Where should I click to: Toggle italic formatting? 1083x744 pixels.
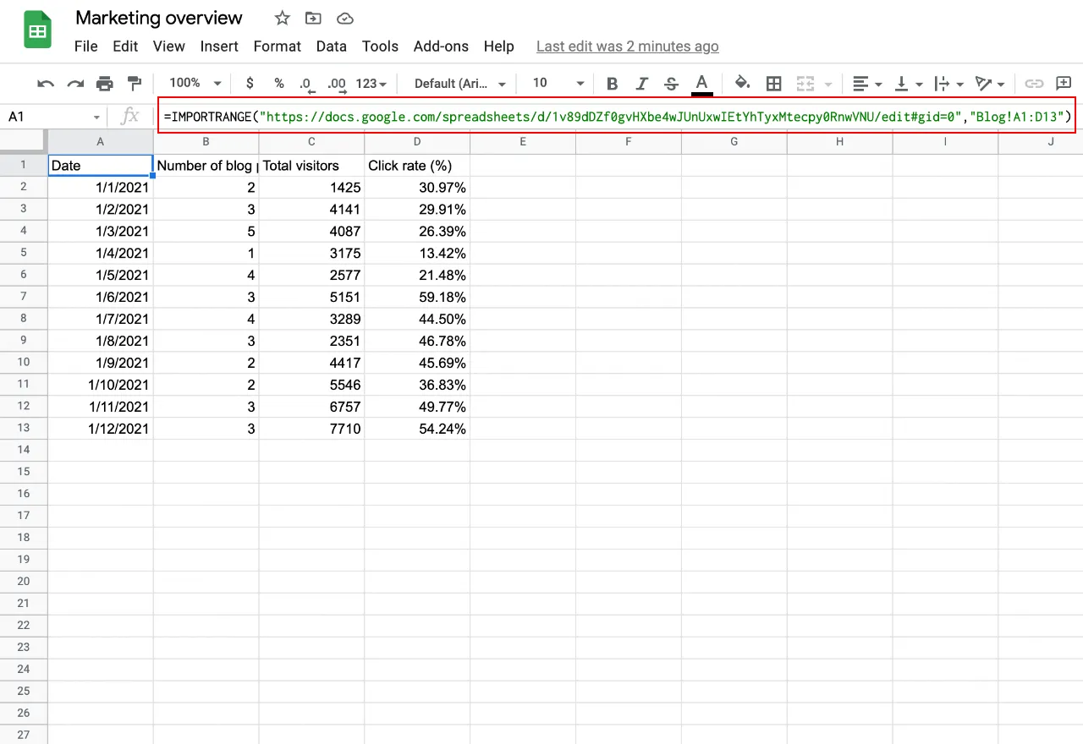(x=642, y=83)
